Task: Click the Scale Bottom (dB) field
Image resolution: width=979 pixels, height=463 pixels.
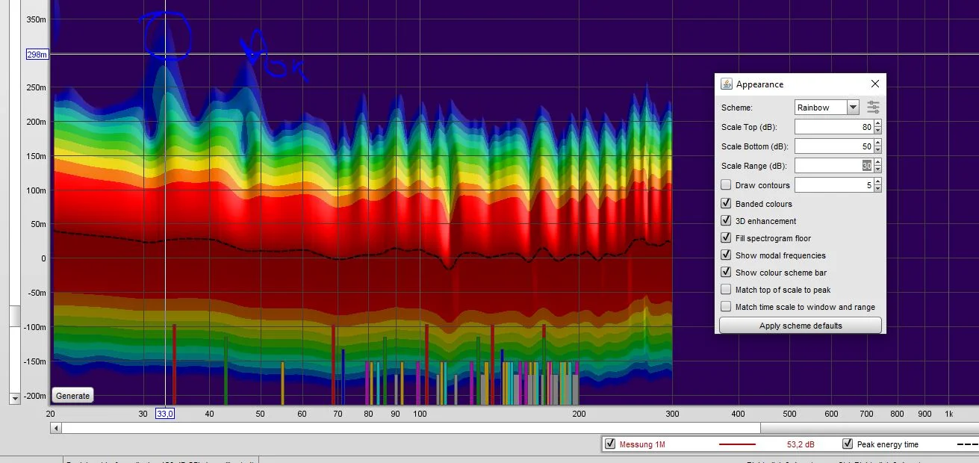Action: coord(834,146)
